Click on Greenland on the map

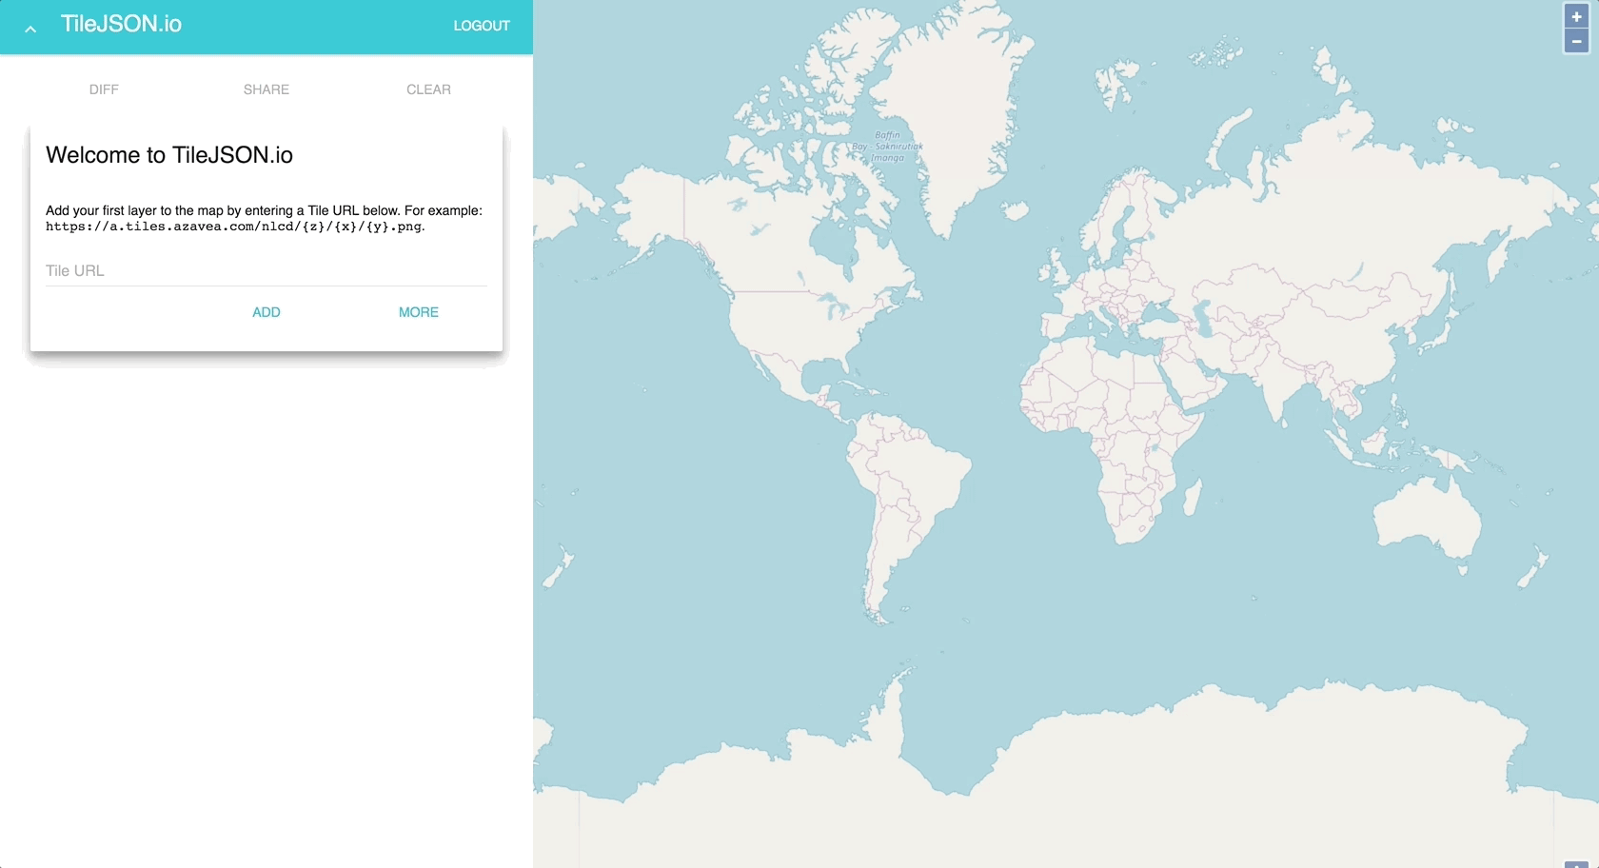coord(942,114)
